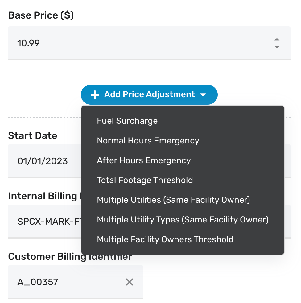Click the Start Date field with 01/01/2023
The width and height of the screenshot is (301, 303).
pyautogui.click(x=43, y=161)
